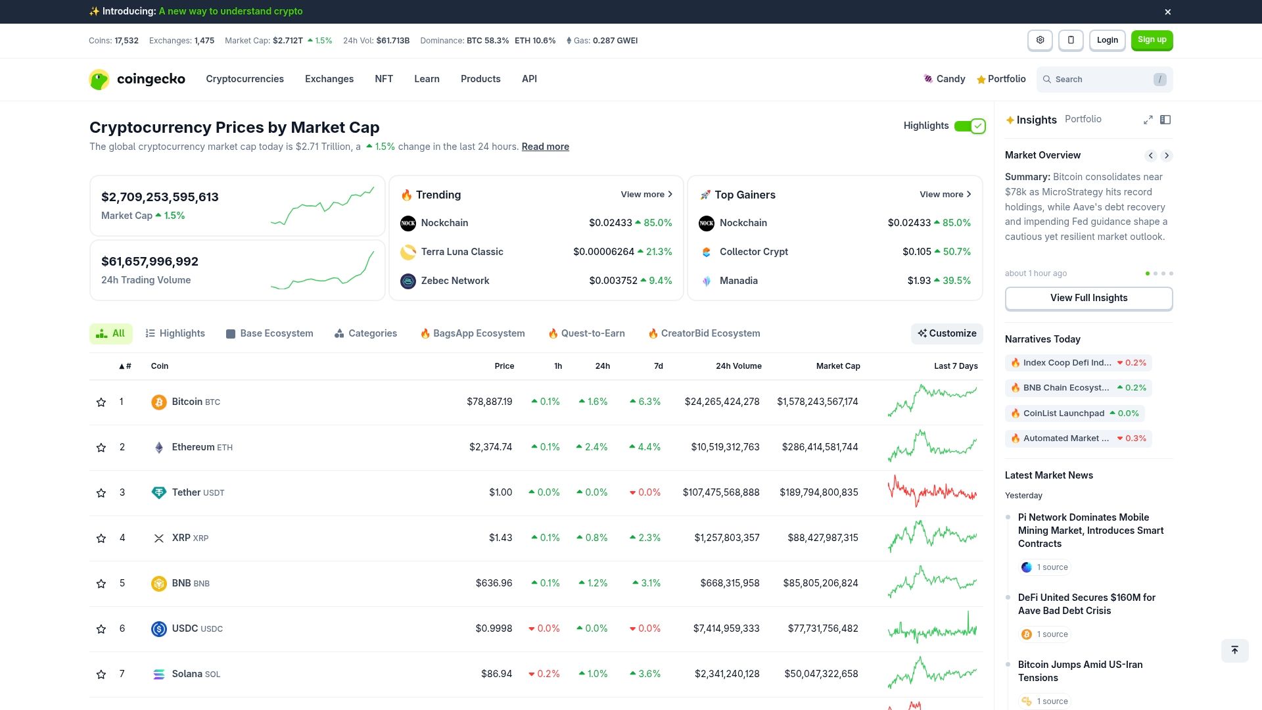Open CoinList Launchpad narrative chip

coord(1075,414)
